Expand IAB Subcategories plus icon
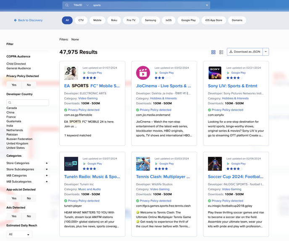 click(47, 181)
